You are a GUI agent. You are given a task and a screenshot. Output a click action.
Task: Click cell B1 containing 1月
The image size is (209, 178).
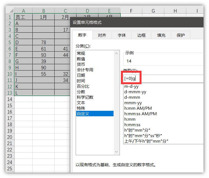(x=44, y=17)
